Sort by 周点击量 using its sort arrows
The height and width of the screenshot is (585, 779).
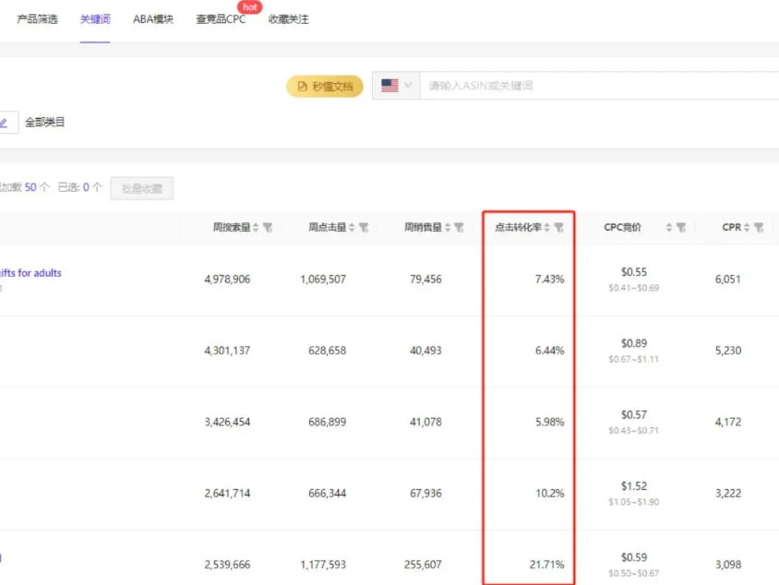[x=352, y=227]
